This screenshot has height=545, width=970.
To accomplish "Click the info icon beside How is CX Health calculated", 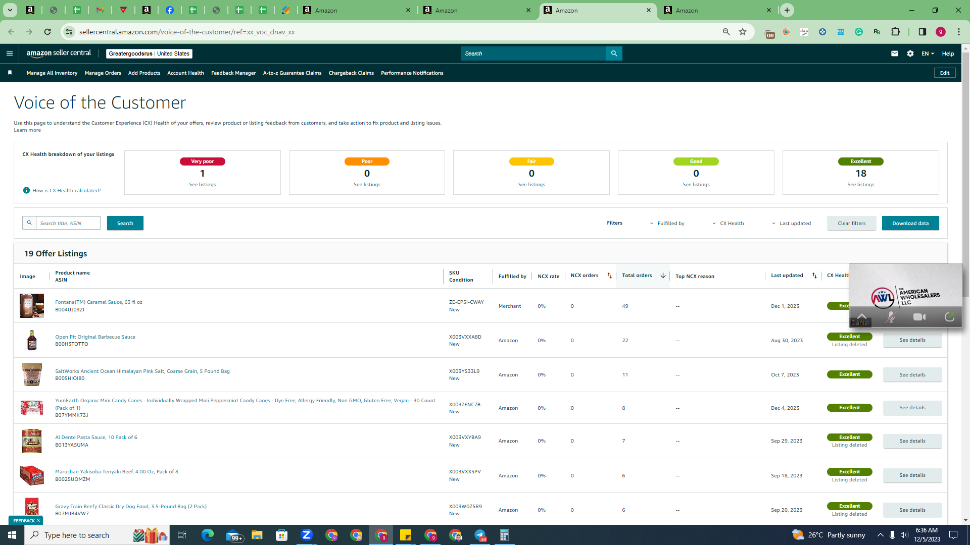I will (x=26, y=190).
